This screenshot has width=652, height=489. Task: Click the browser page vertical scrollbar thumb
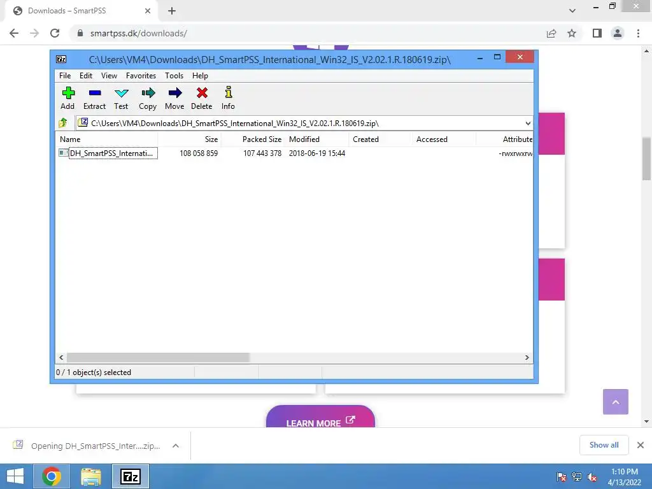click(x=646, y=159)
